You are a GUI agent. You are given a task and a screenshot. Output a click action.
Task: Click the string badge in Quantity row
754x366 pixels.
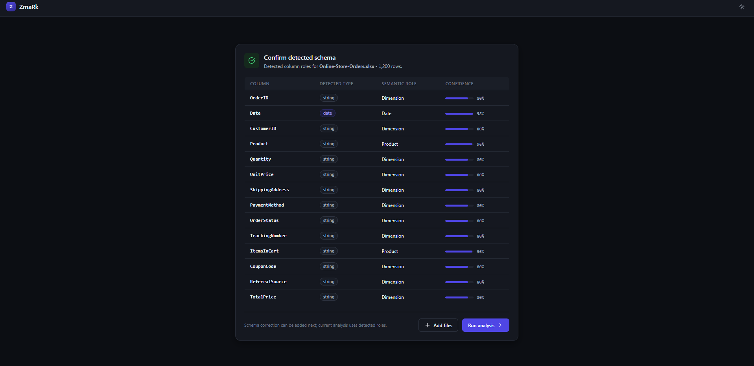click(x=329, y=159)
